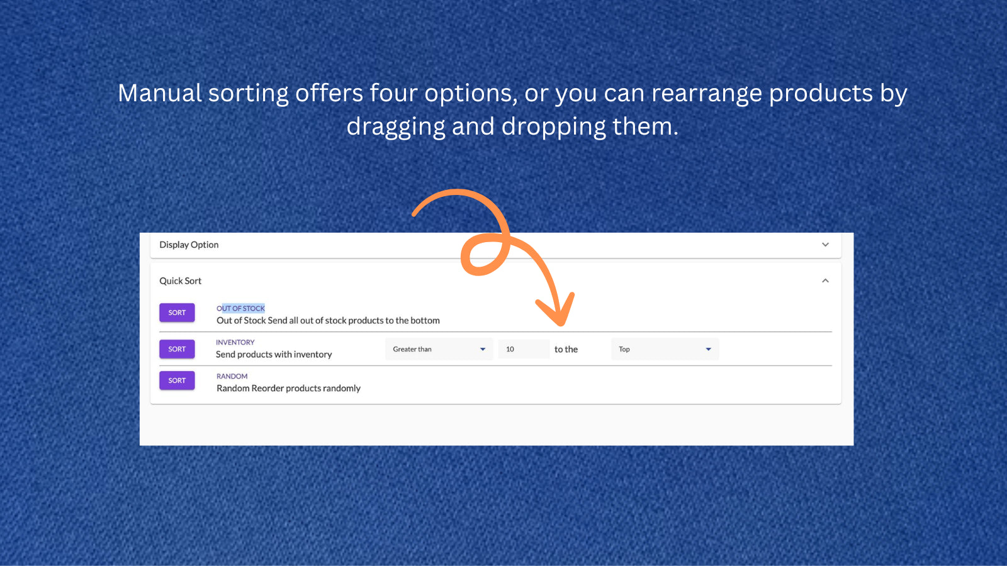
Task: Click the inventory threshold value field showing 10
Action: tap(524, 349)
